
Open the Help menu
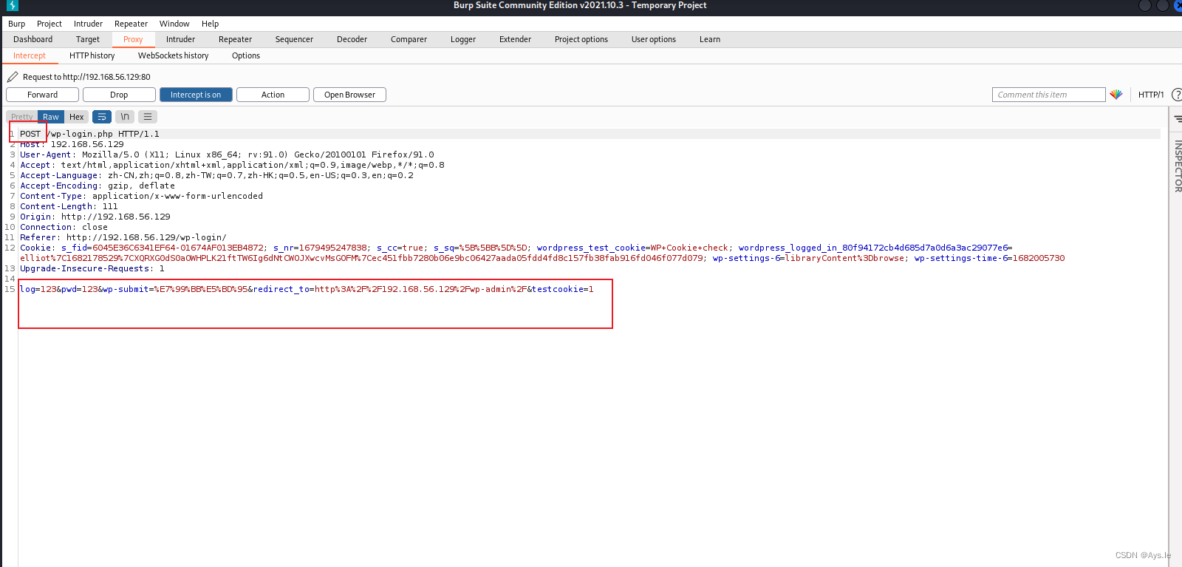coord(210,24)
